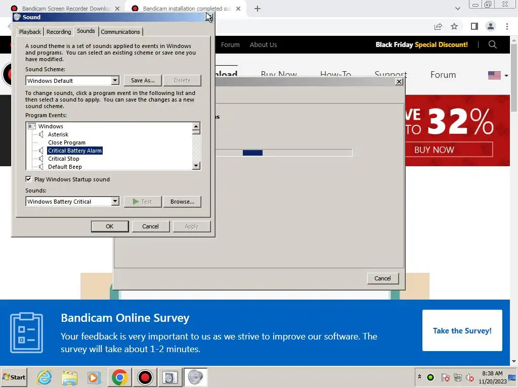Click Save As button
The image size is (518, 388).
coord(143,80)
